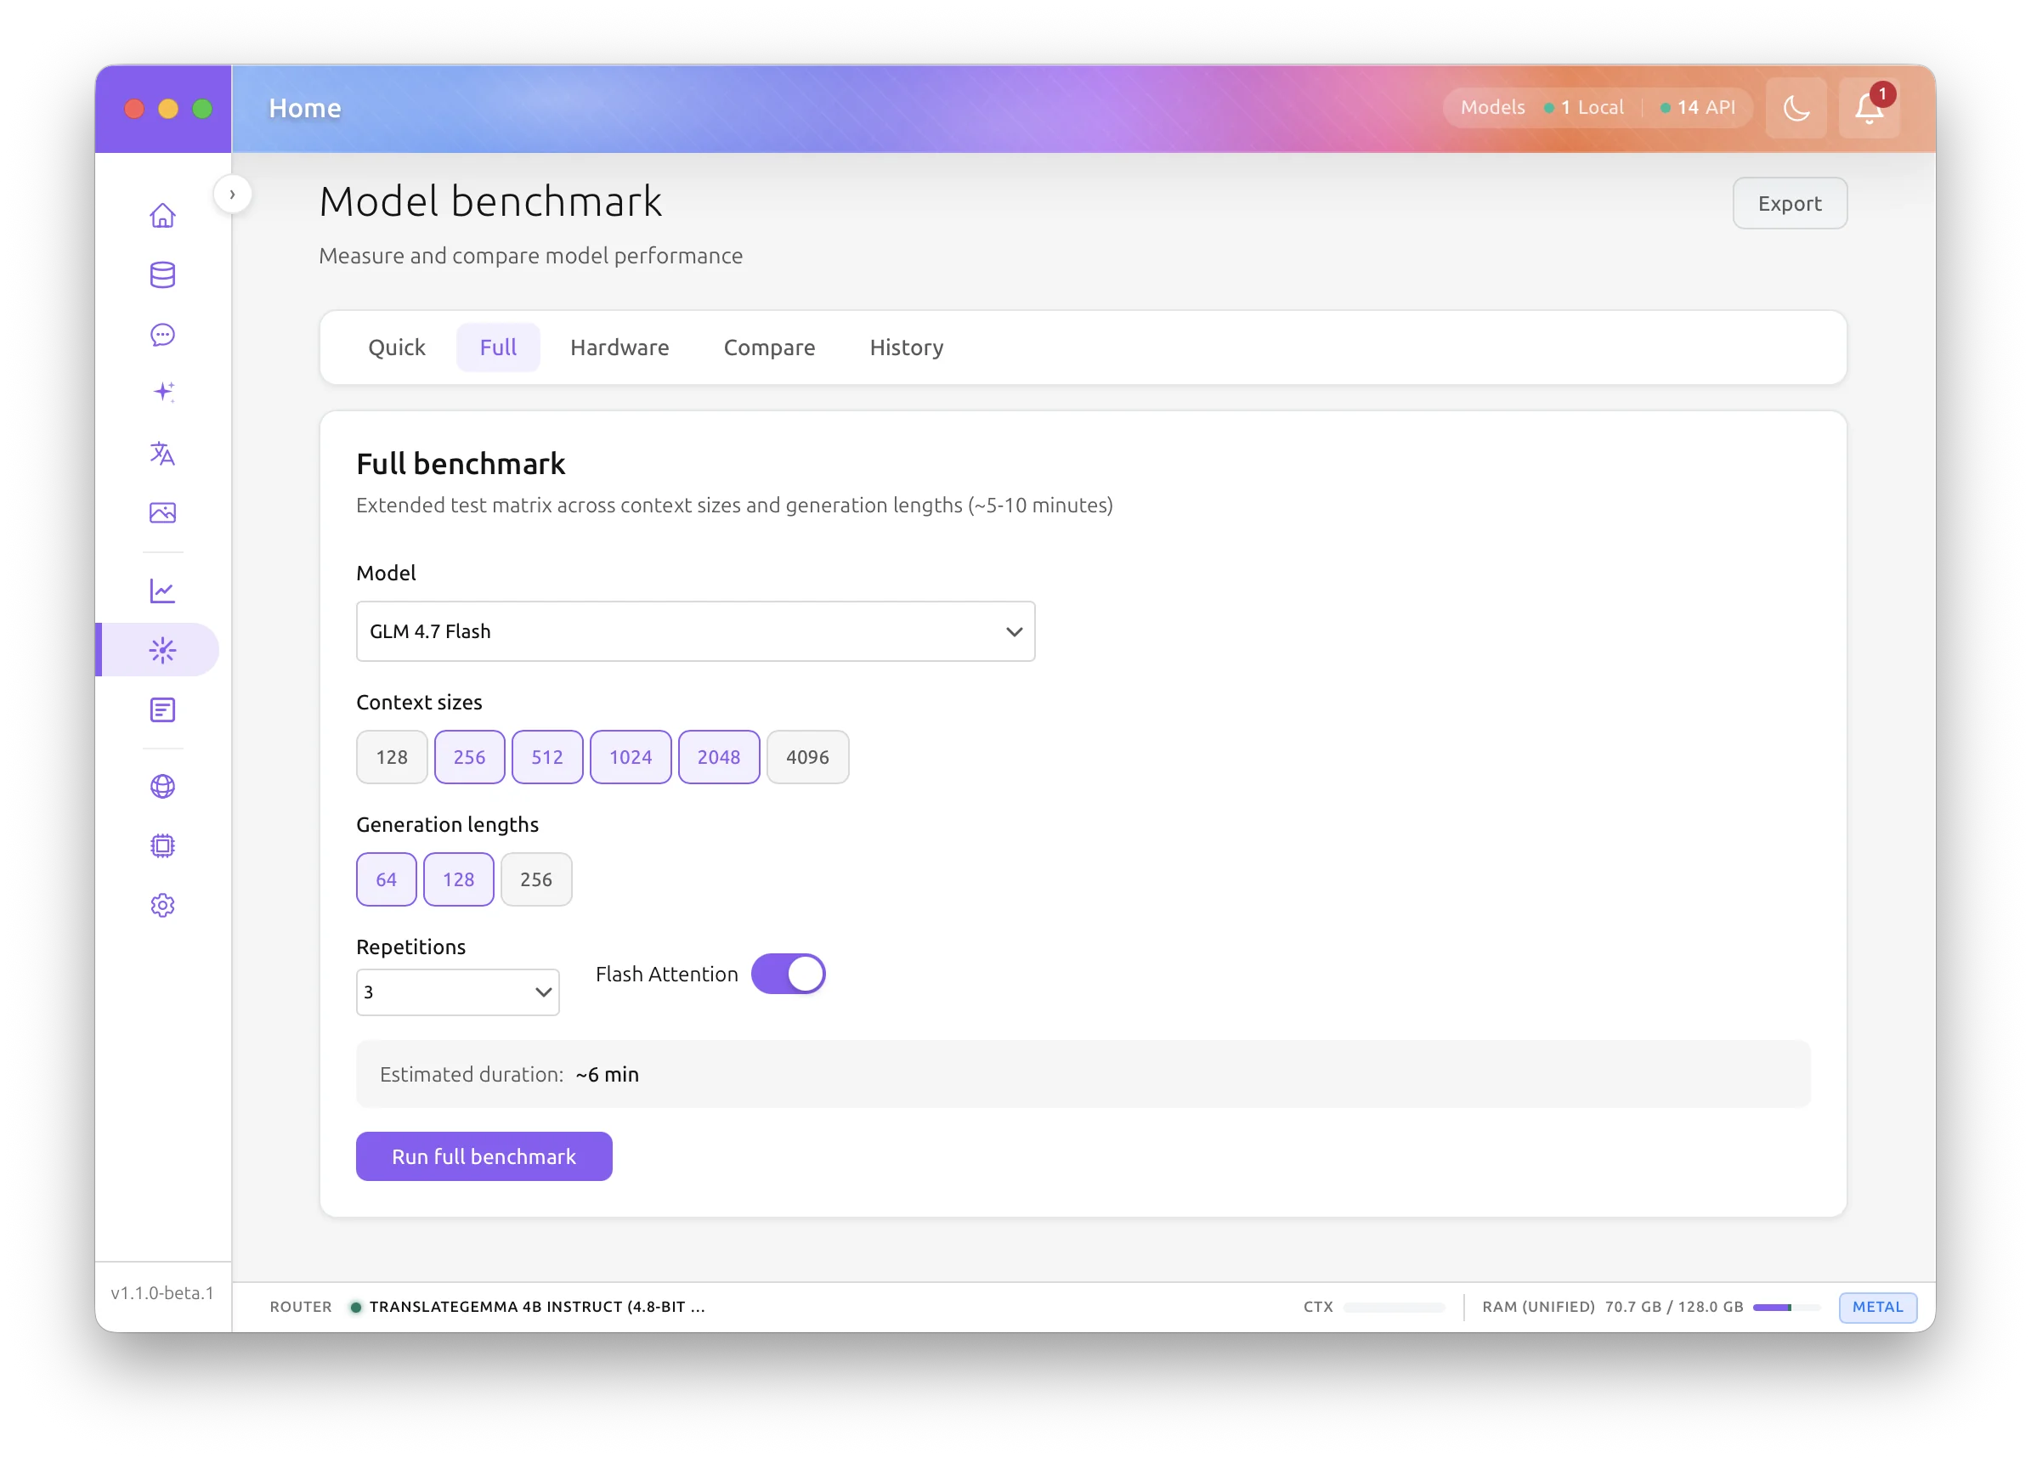Select the database/models sidebar icon

162,275
